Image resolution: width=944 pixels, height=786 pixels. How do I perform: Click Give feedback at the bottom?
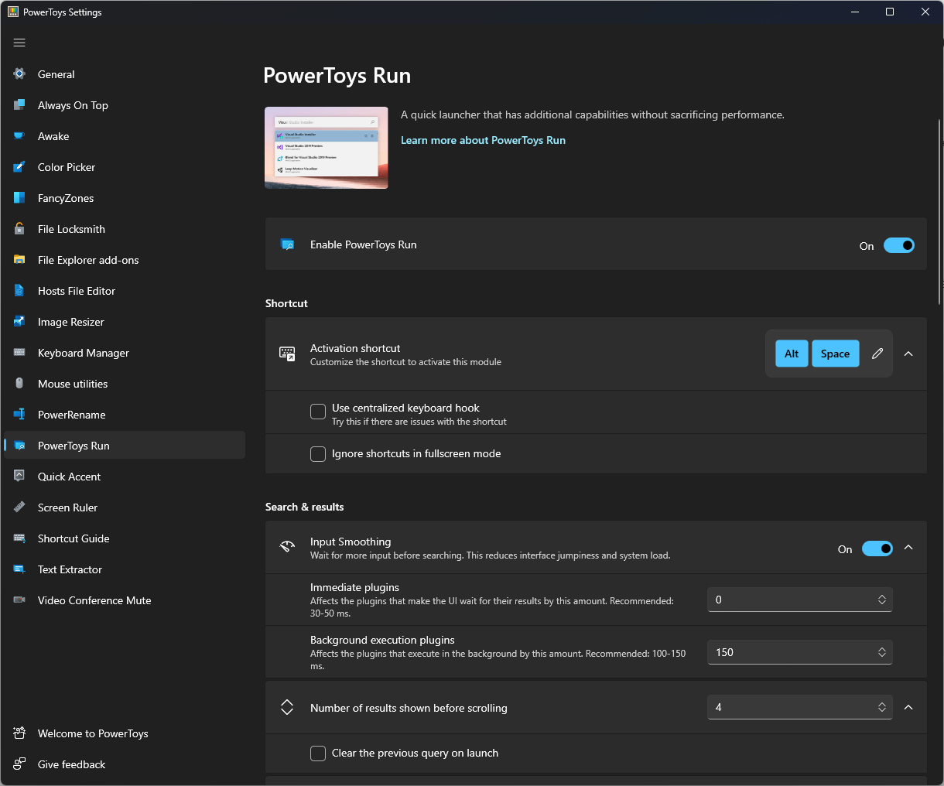click(71, 764)
